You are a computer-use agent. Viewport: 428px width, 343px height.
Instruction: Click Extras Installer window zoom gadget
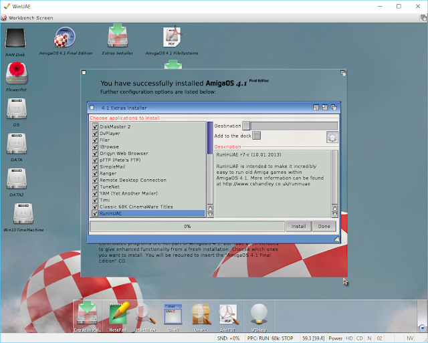(x=325, y=108)
